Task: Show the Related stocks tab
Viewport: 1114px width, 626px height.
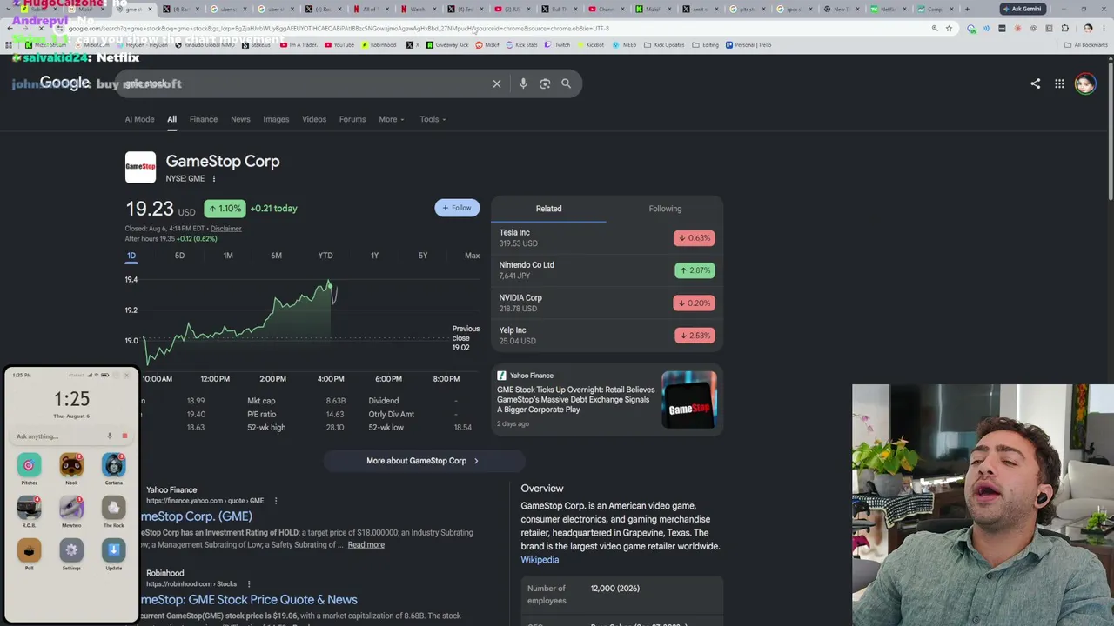Action: click(x=548, y=209)
